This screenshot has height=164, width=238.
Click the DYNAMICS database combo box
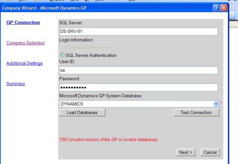point(136,104)
